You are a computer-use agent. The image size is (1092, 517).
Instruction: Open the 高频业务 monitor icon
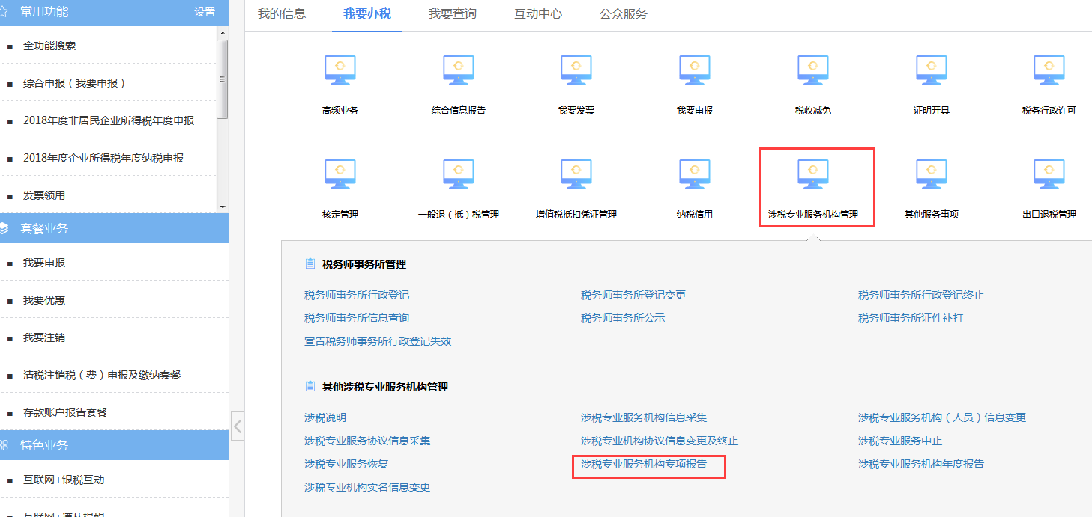click(x=340, y=70)
